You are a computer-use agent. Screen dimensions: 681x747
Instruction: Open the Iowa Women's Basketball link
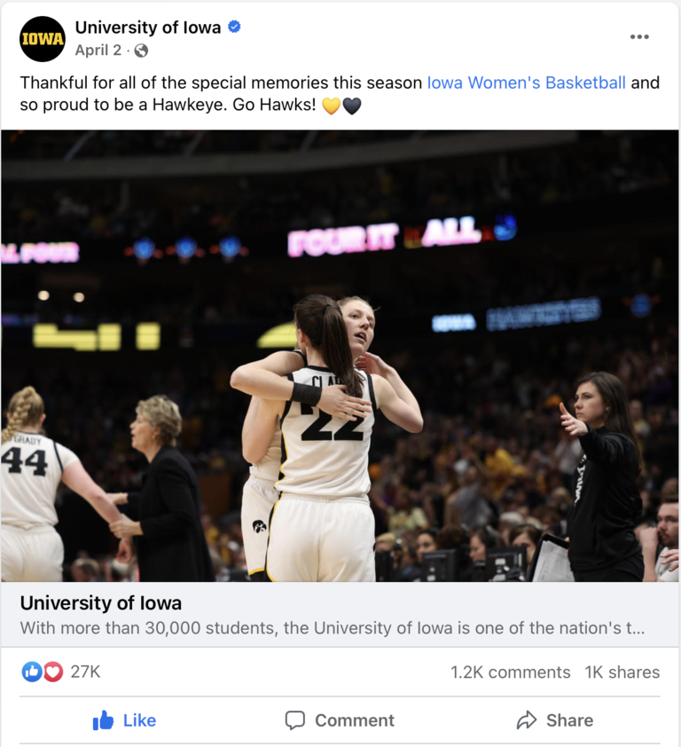point(526,83)
